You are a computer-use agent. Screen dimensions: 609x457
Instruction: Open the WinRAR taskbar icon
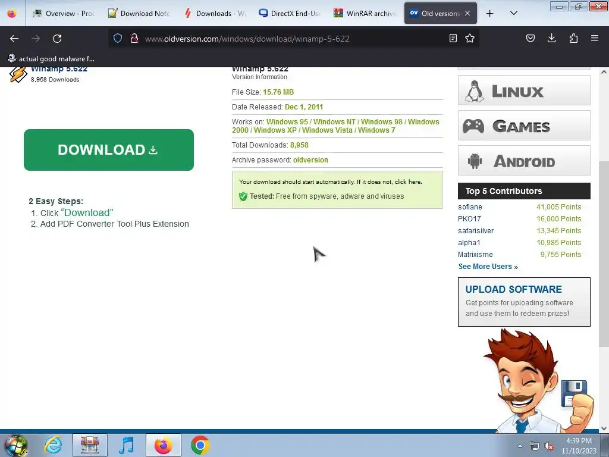[90, 445]
